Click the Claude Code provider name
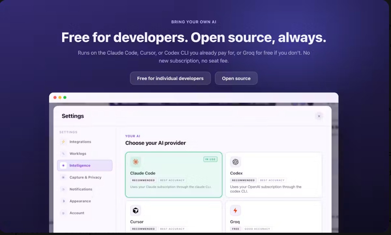The height and width of the screenshot is (235, 391). point(143,173)
